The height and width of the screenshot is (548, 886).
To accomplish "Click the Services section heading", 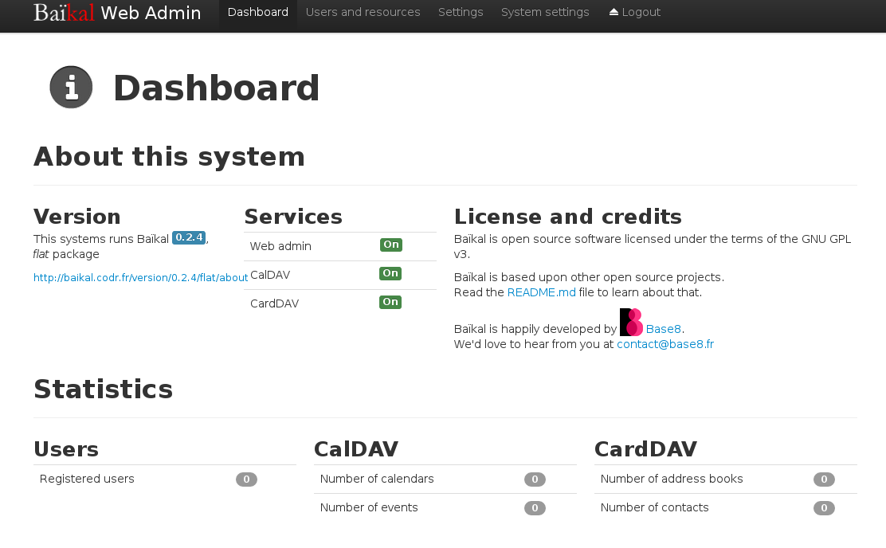I will (x=293, y=217).
